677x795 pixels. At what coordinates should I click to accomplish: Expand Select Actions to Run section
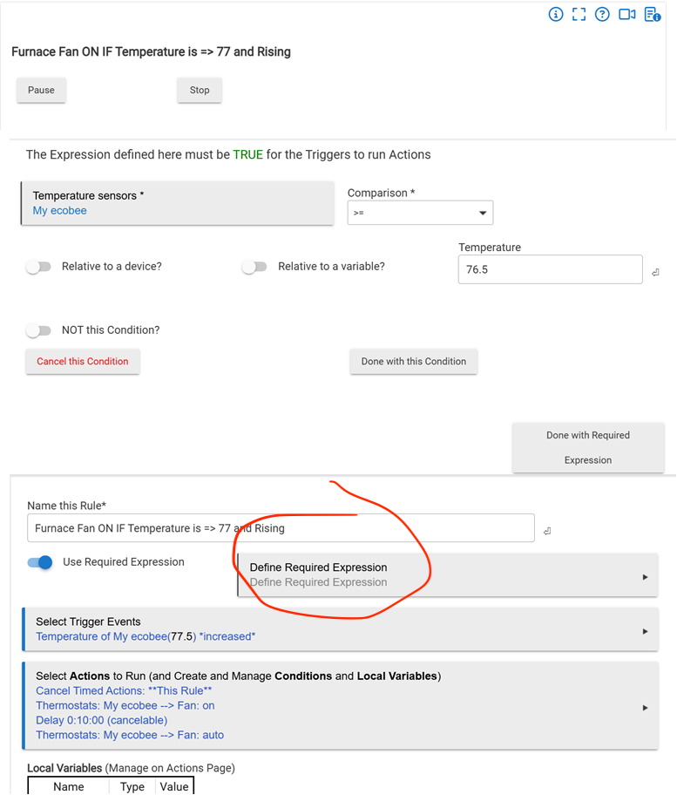(339, 705)
